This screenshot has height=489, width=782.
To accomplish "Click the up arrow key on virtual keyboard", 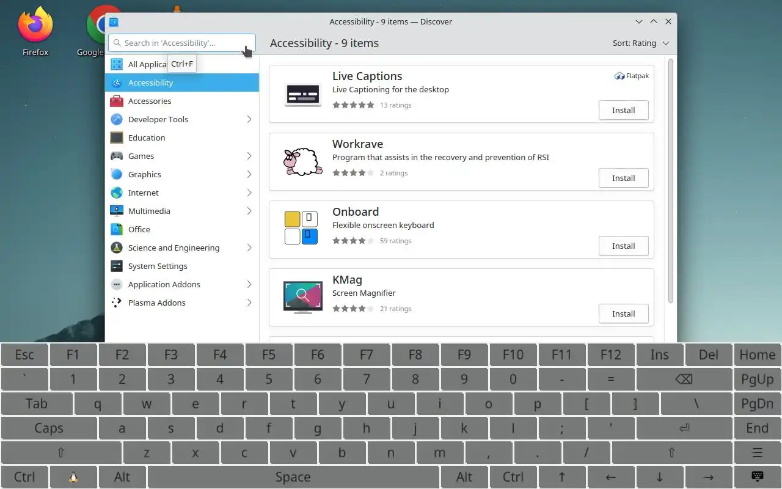I will click(562, 477).
